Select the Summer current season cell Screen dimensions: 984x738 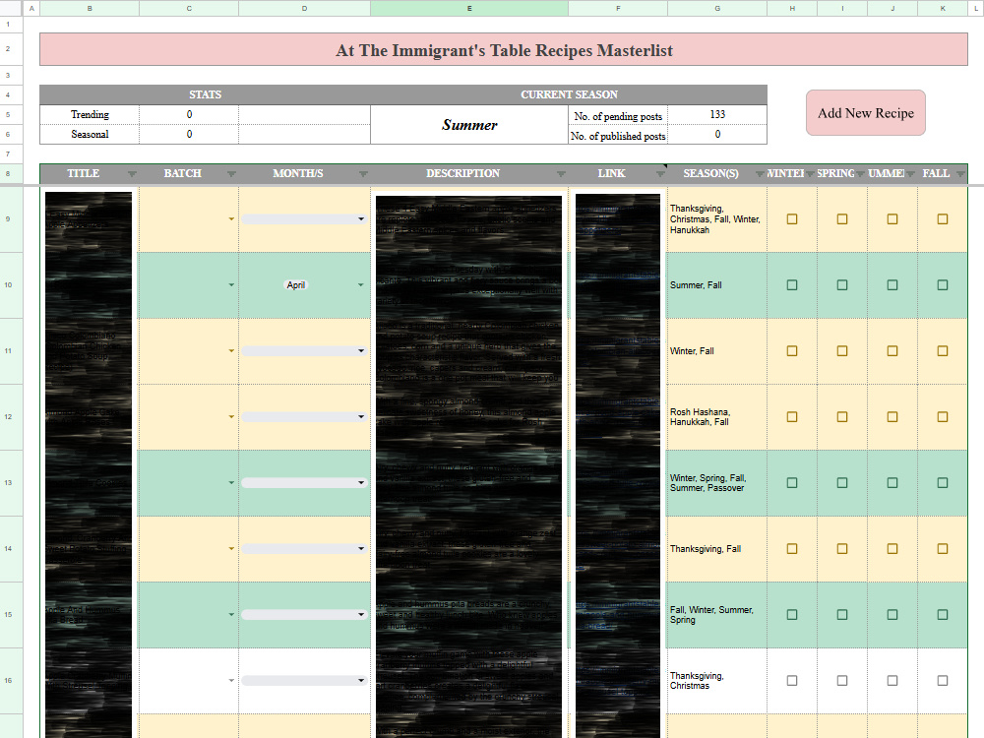[x=468, y=124]
